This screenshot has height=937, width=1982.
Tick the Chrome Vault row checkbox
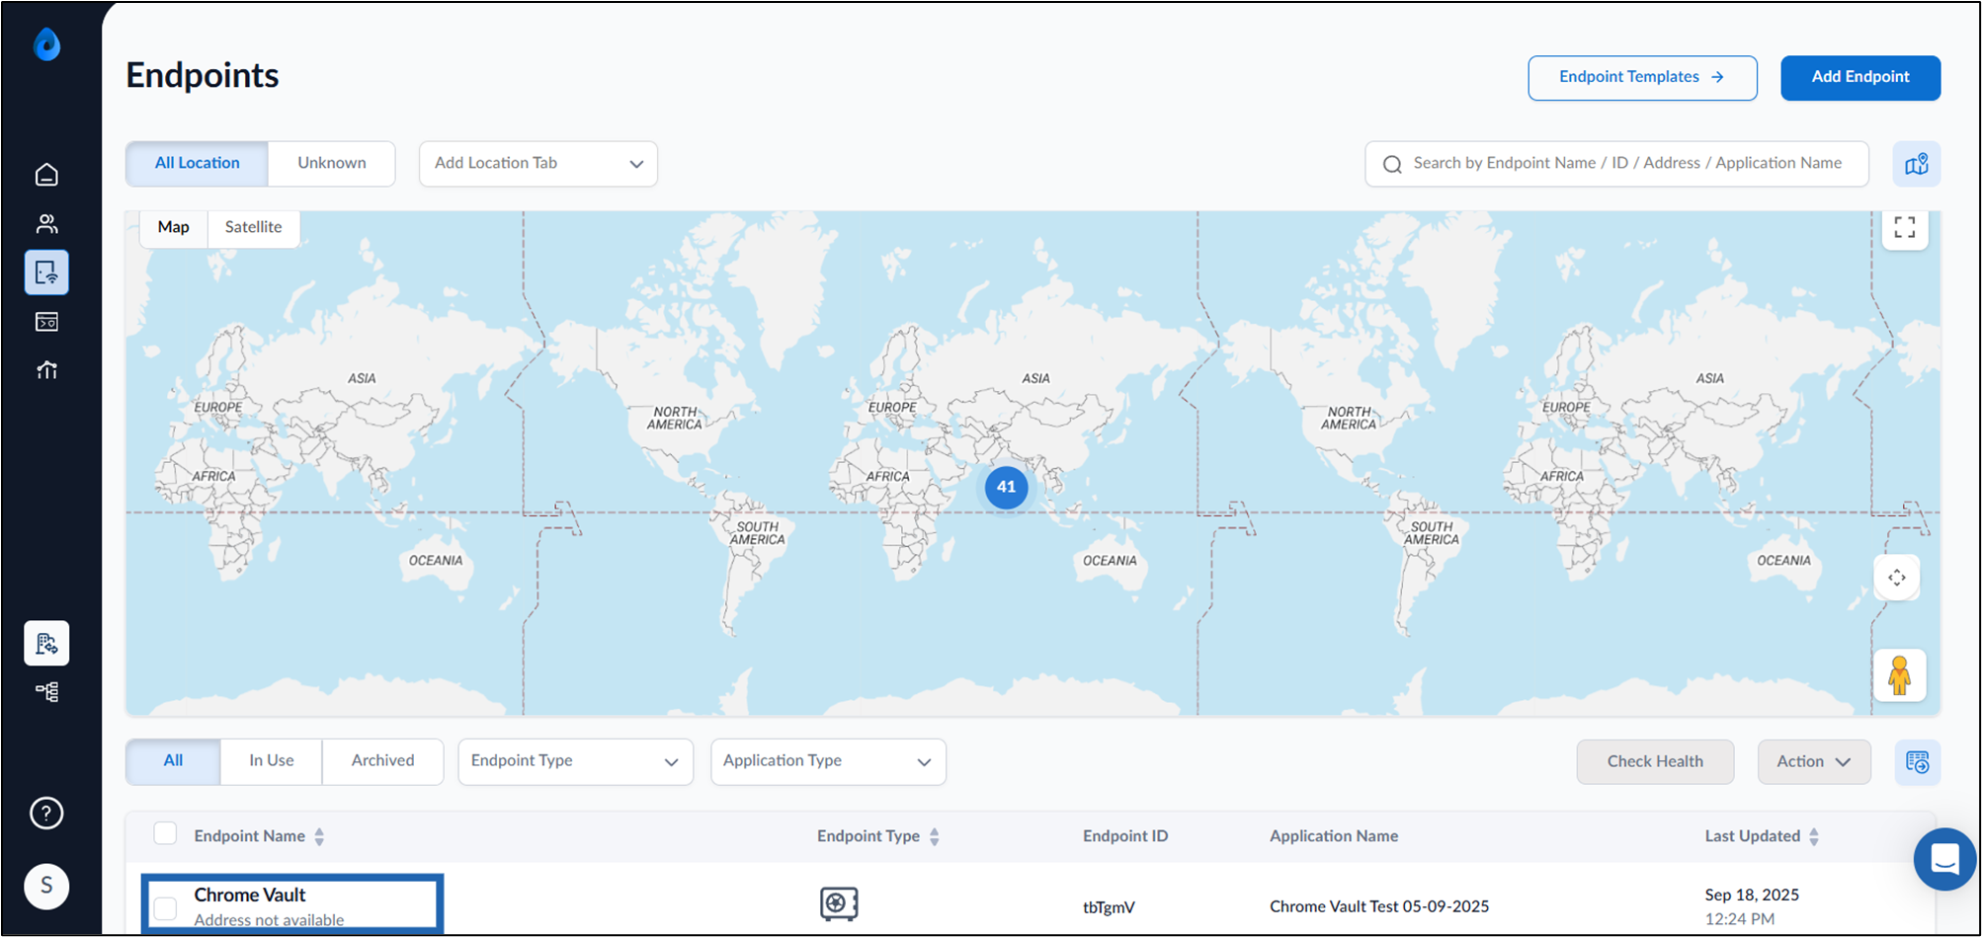165,907
